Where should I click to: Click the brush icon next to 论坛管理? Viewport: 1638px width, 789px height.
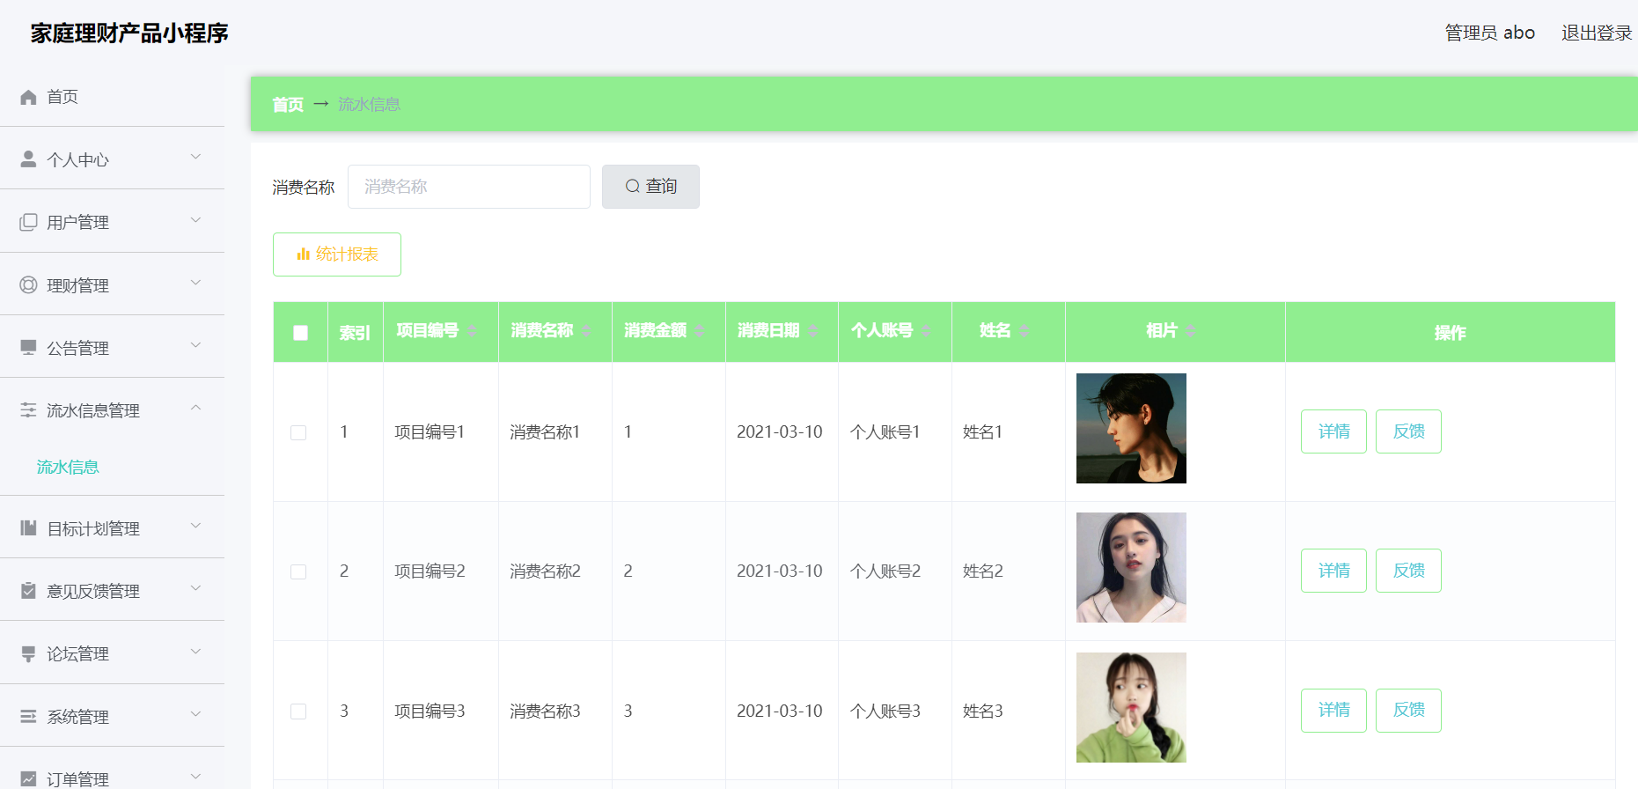coord(28,654)
